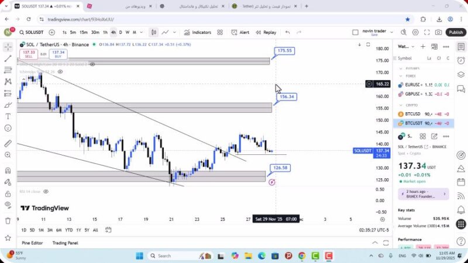The height and width of the screenshot is (263, 468).
Task: Open the Pine Editor tab
Action: tap(32, 243)
